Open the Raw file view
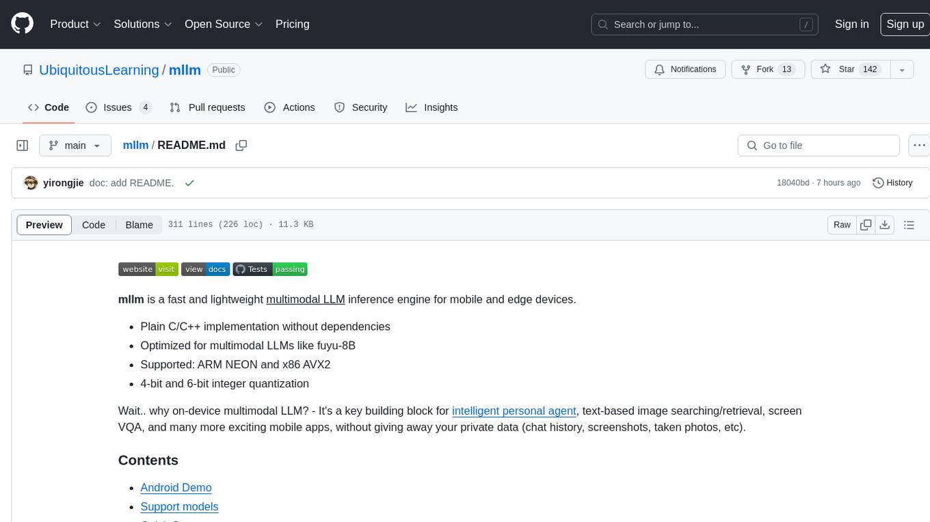Viewport: 930px width, 522px height. coord(842,225)
